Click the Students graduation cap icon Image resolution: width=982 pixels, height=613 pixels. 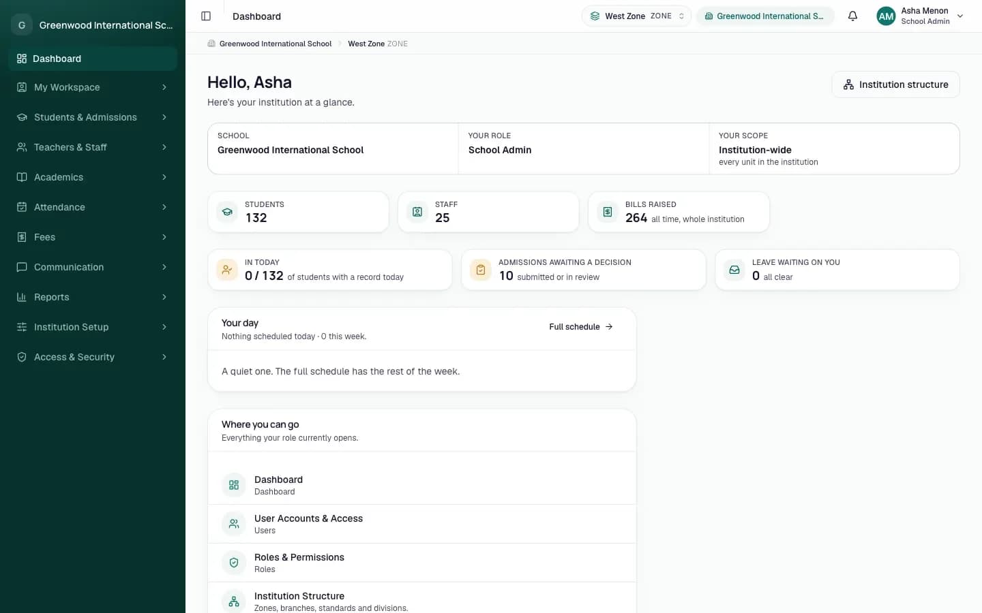point(227,212)
